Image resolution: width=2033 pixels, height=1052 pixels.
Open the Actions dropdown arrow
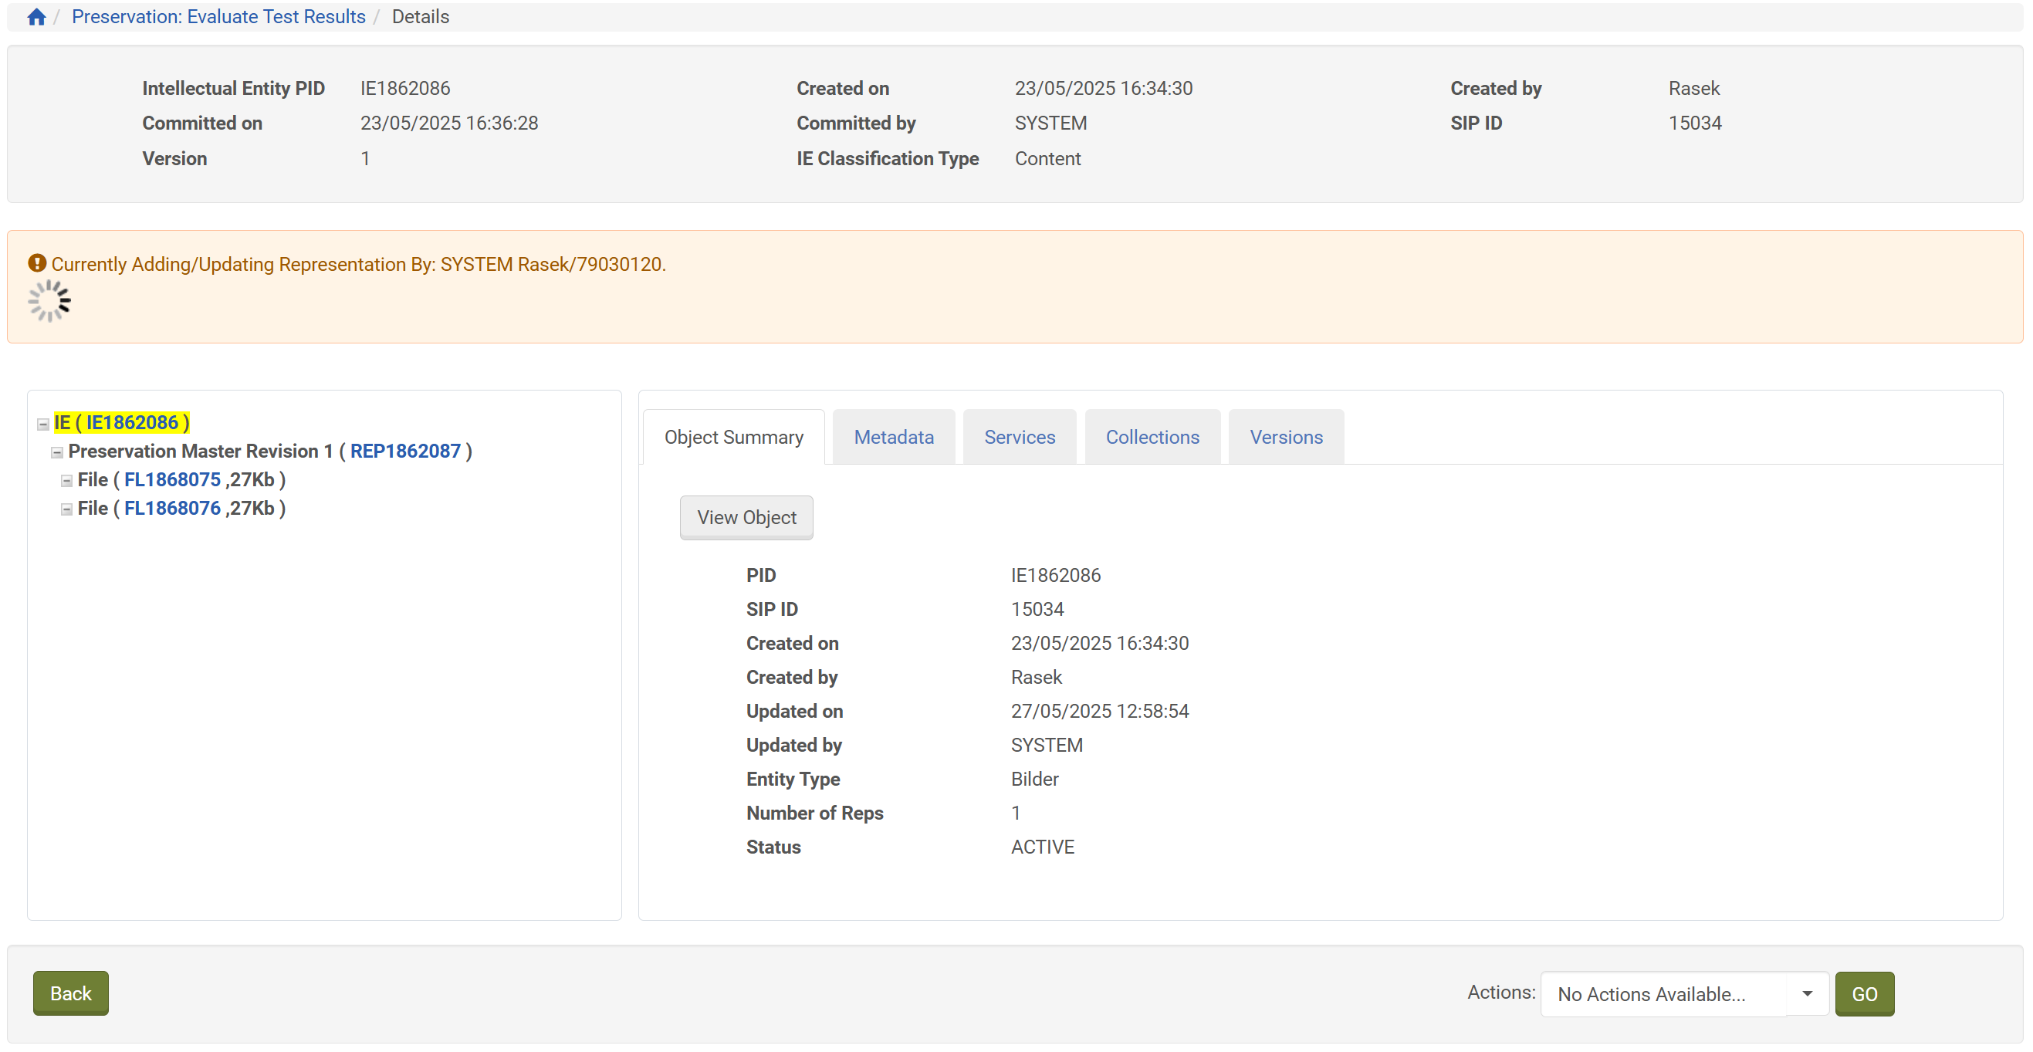coord(1807,993)
